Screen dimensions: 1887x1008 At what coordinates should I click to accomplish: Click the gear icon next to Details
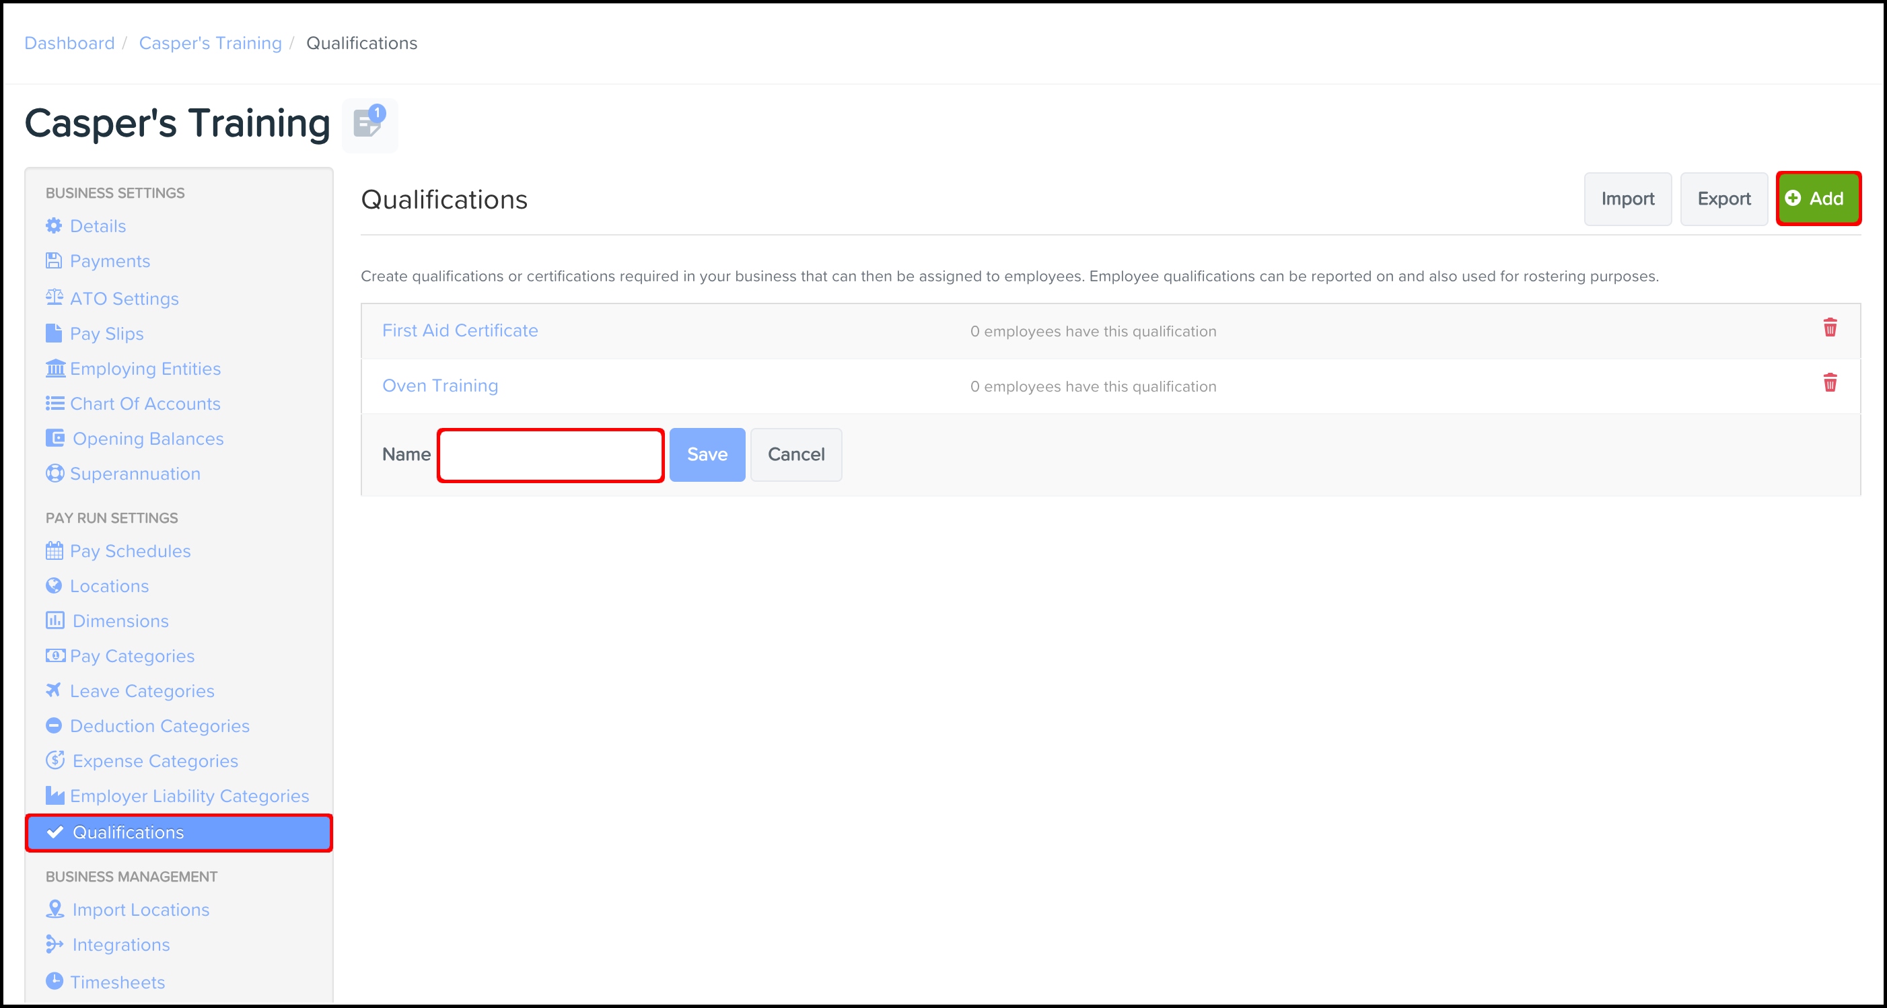(x=53, y=225)
